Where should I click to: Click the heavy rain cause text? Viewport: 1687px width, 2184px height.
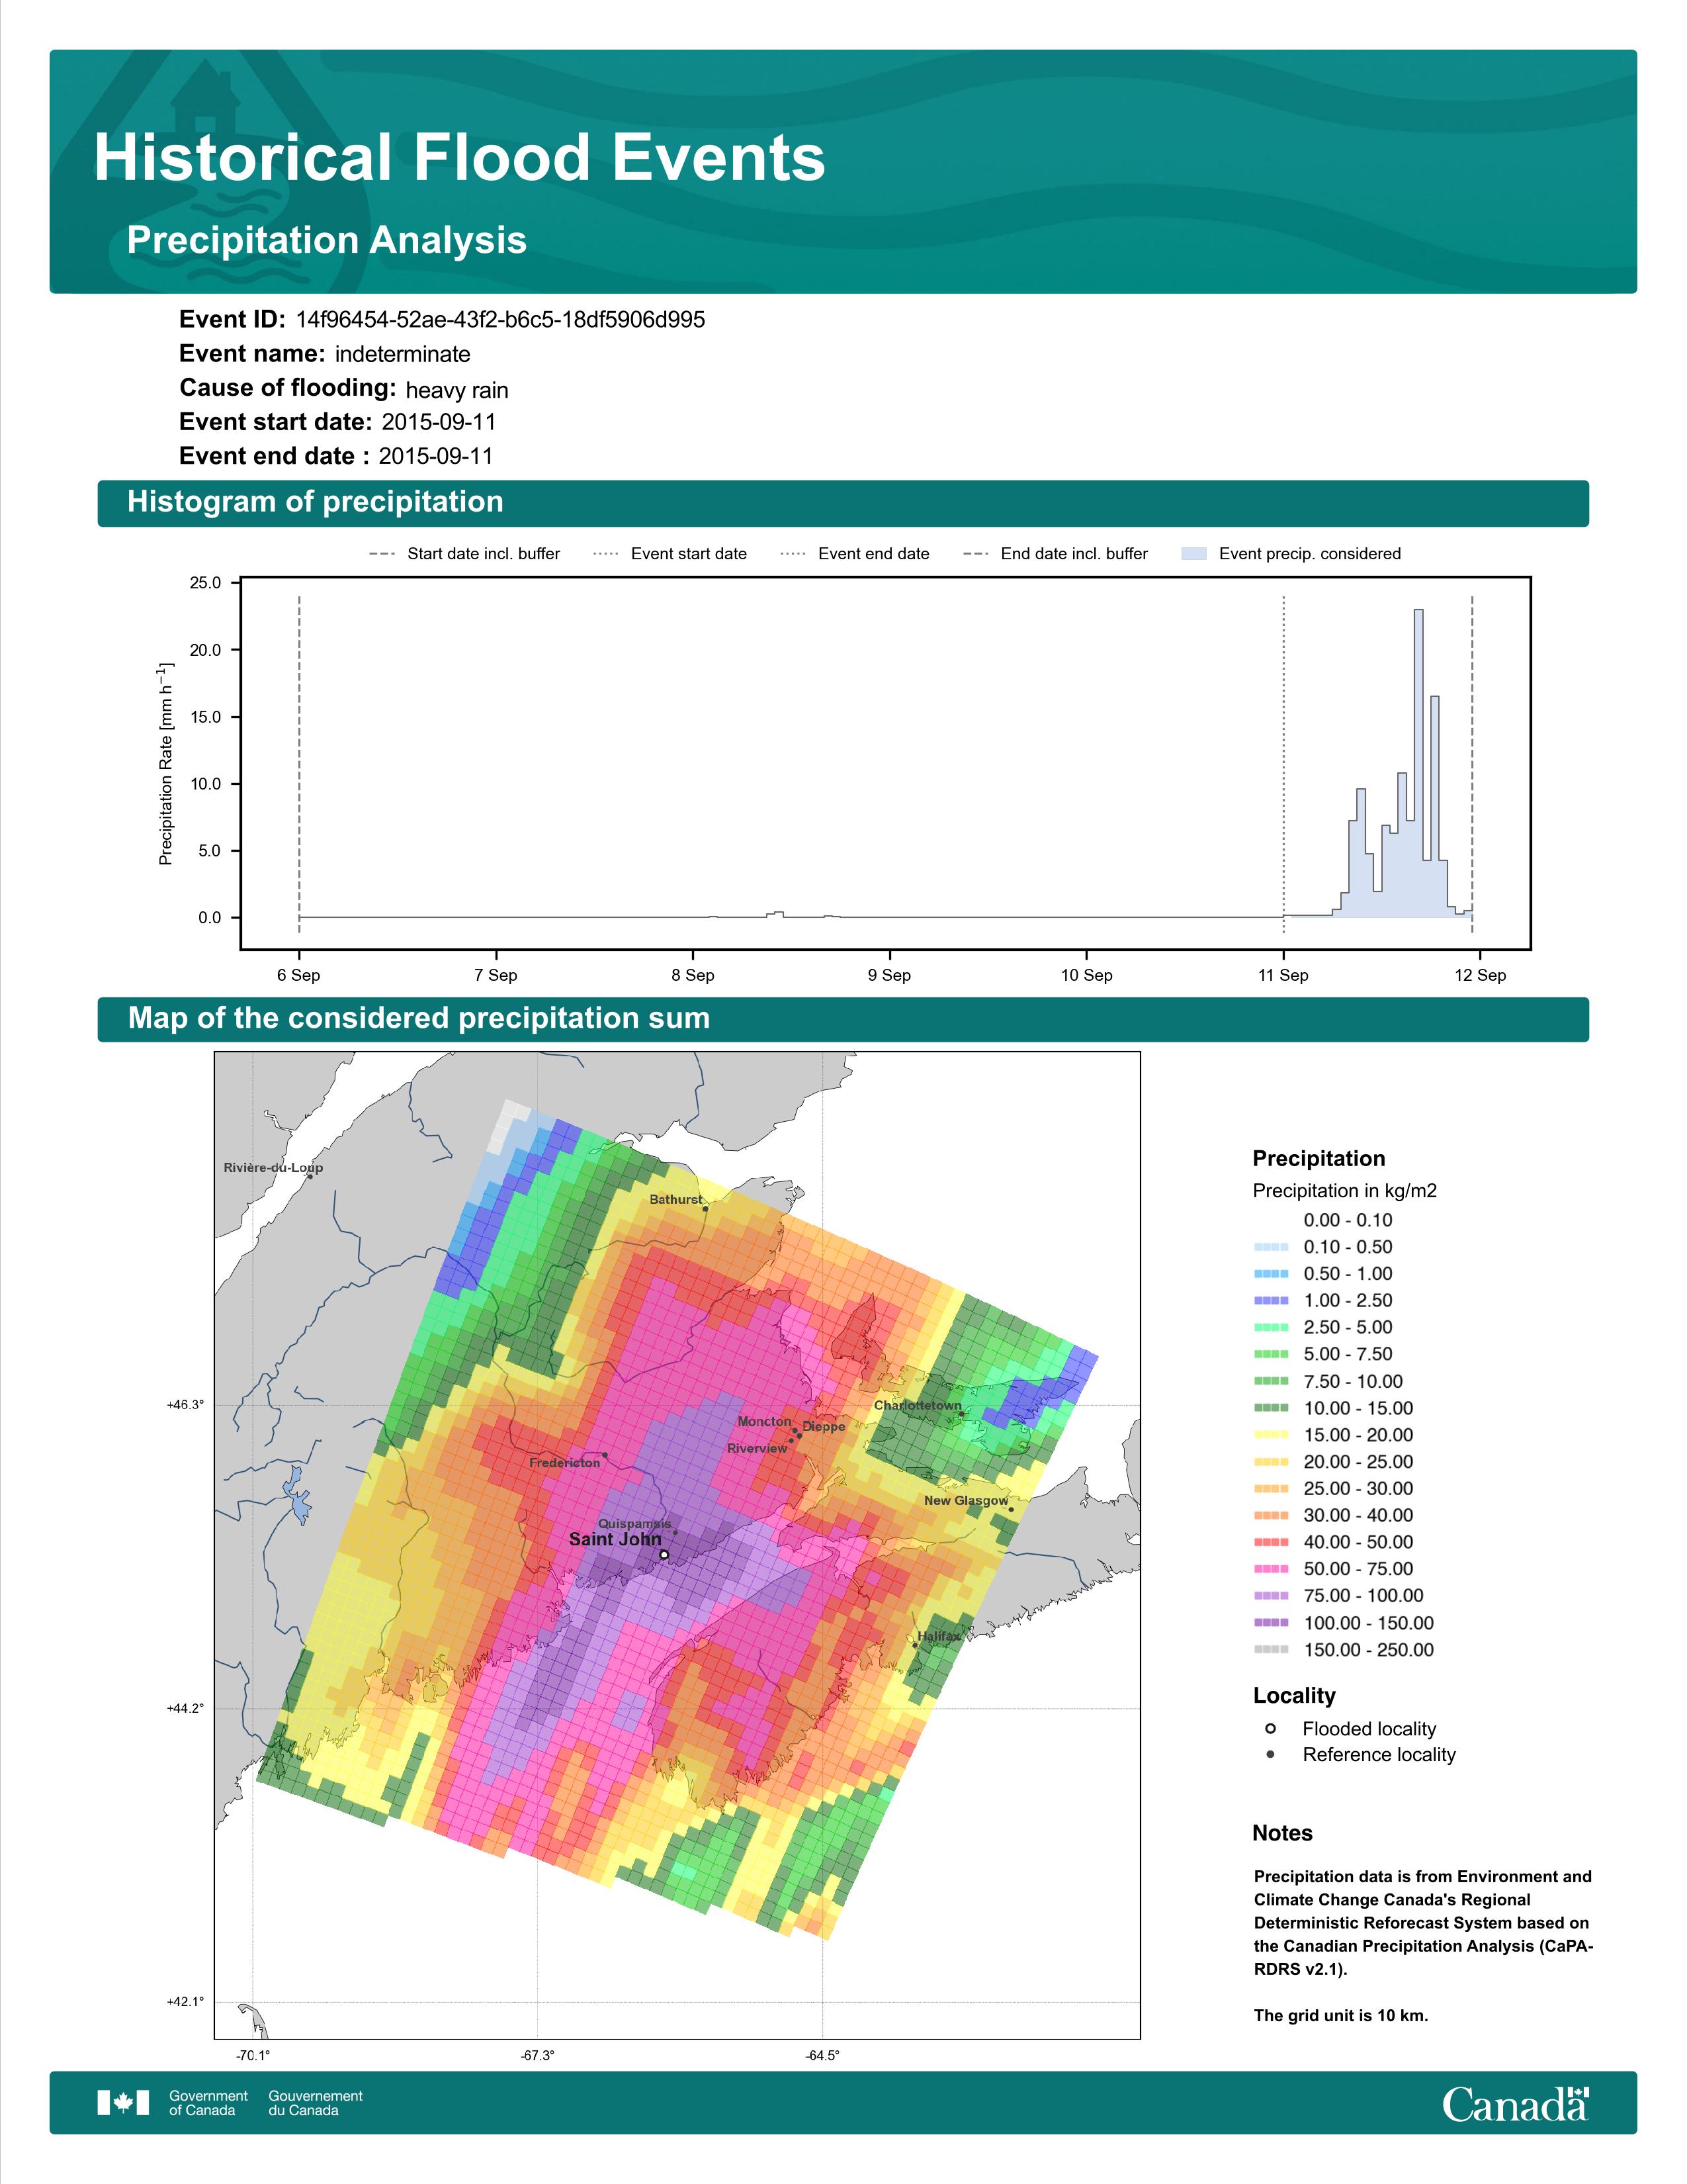tap(456, 390)
